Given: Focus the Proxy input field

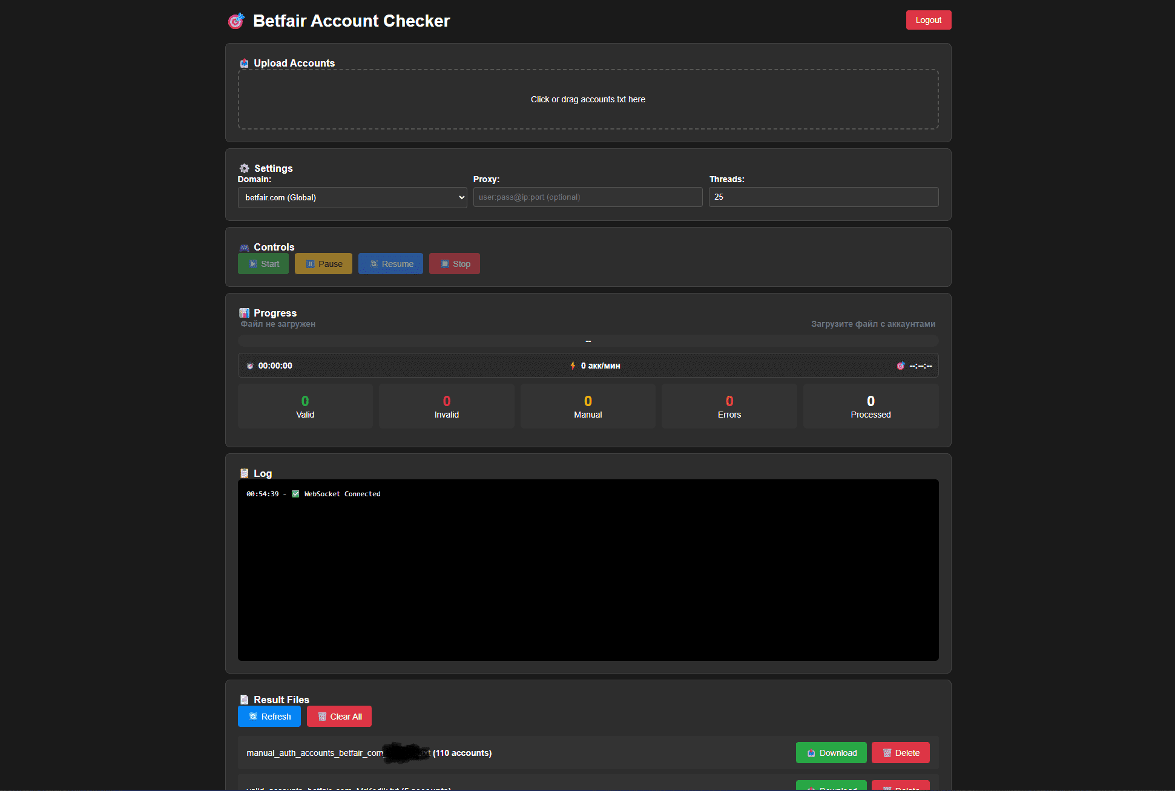Looking at the screenshot, I should [588, 197].
